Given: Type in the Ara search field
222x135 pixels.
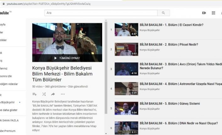Looking at the screenshot, I should tap(101, 13).
